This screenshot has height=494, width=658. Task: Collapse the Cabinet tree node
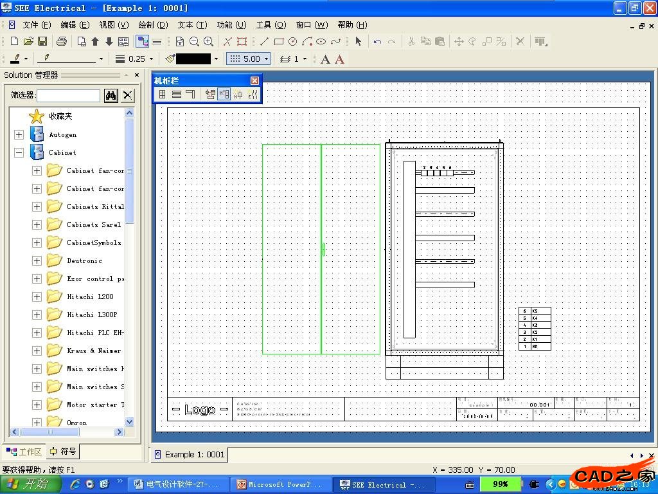(x=19, y=152)
